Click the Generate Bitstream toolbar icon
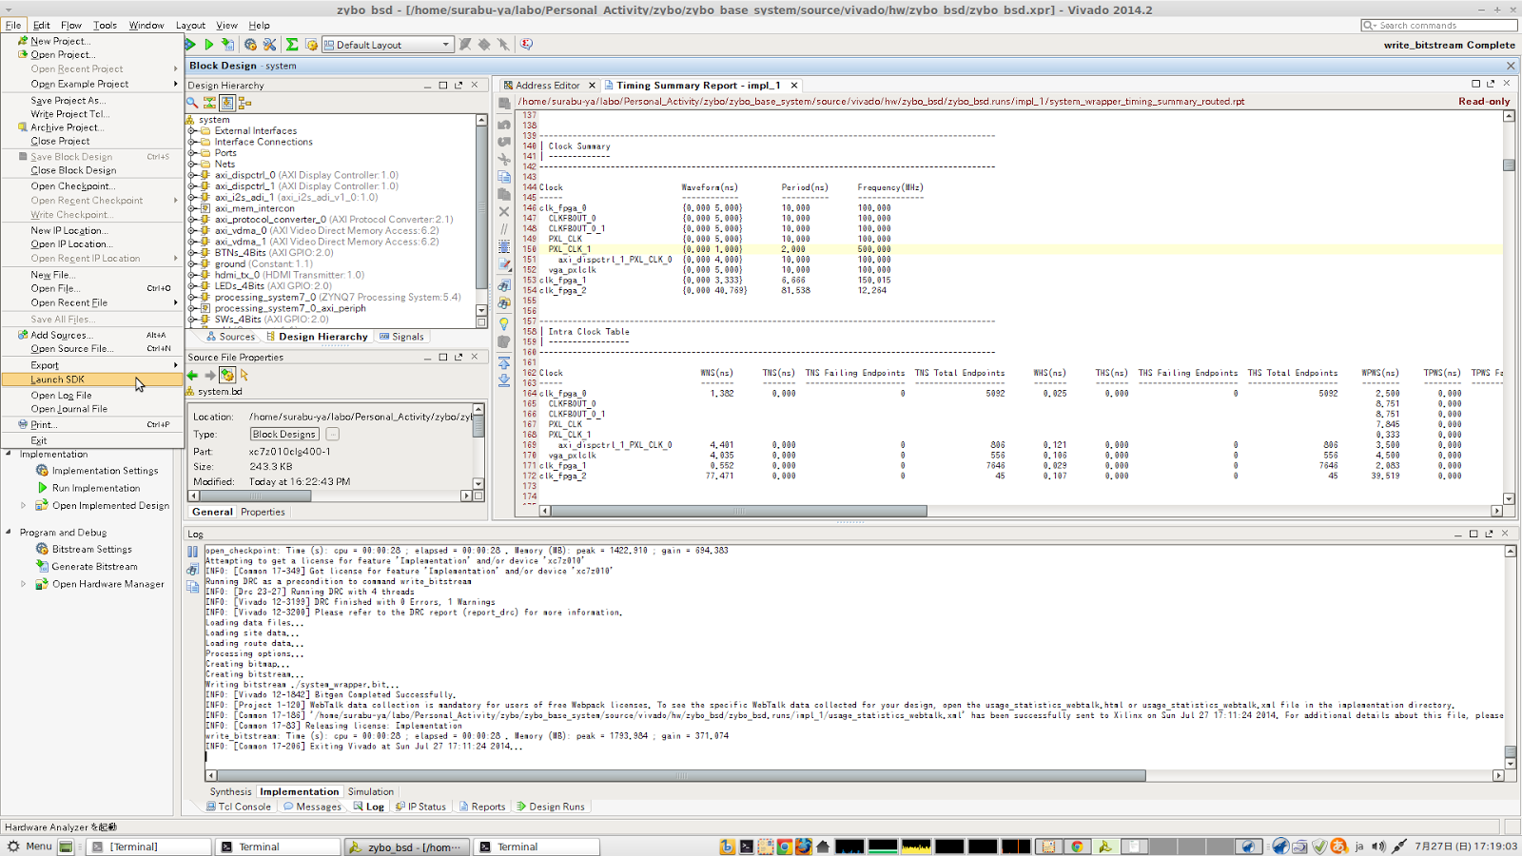The height and width of the screenshot is (856, 1522). point(228,45)
